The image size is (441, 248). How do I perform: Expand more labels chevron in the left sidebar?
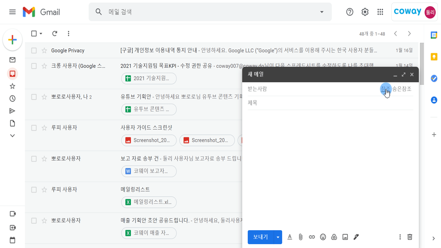click(x=12, y=136)
